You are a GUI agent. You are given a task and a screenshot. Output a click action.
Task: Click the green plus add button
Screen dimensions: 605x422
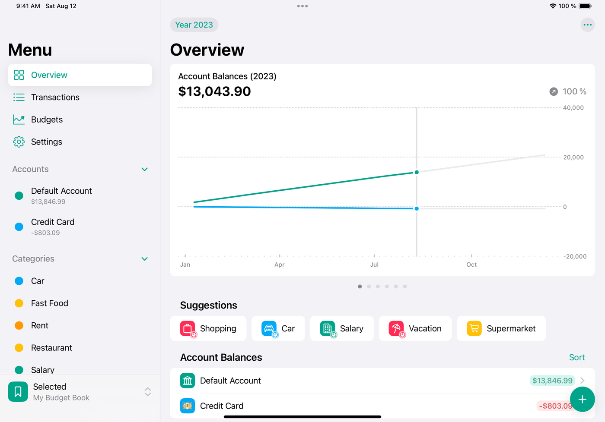[582, 399]
